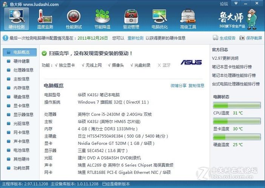Click the 华硕 K43SJ 笔记本电脑 model value
Viewport: 265px width, 188px height.
pyautogui.click(x=99, y=95)
